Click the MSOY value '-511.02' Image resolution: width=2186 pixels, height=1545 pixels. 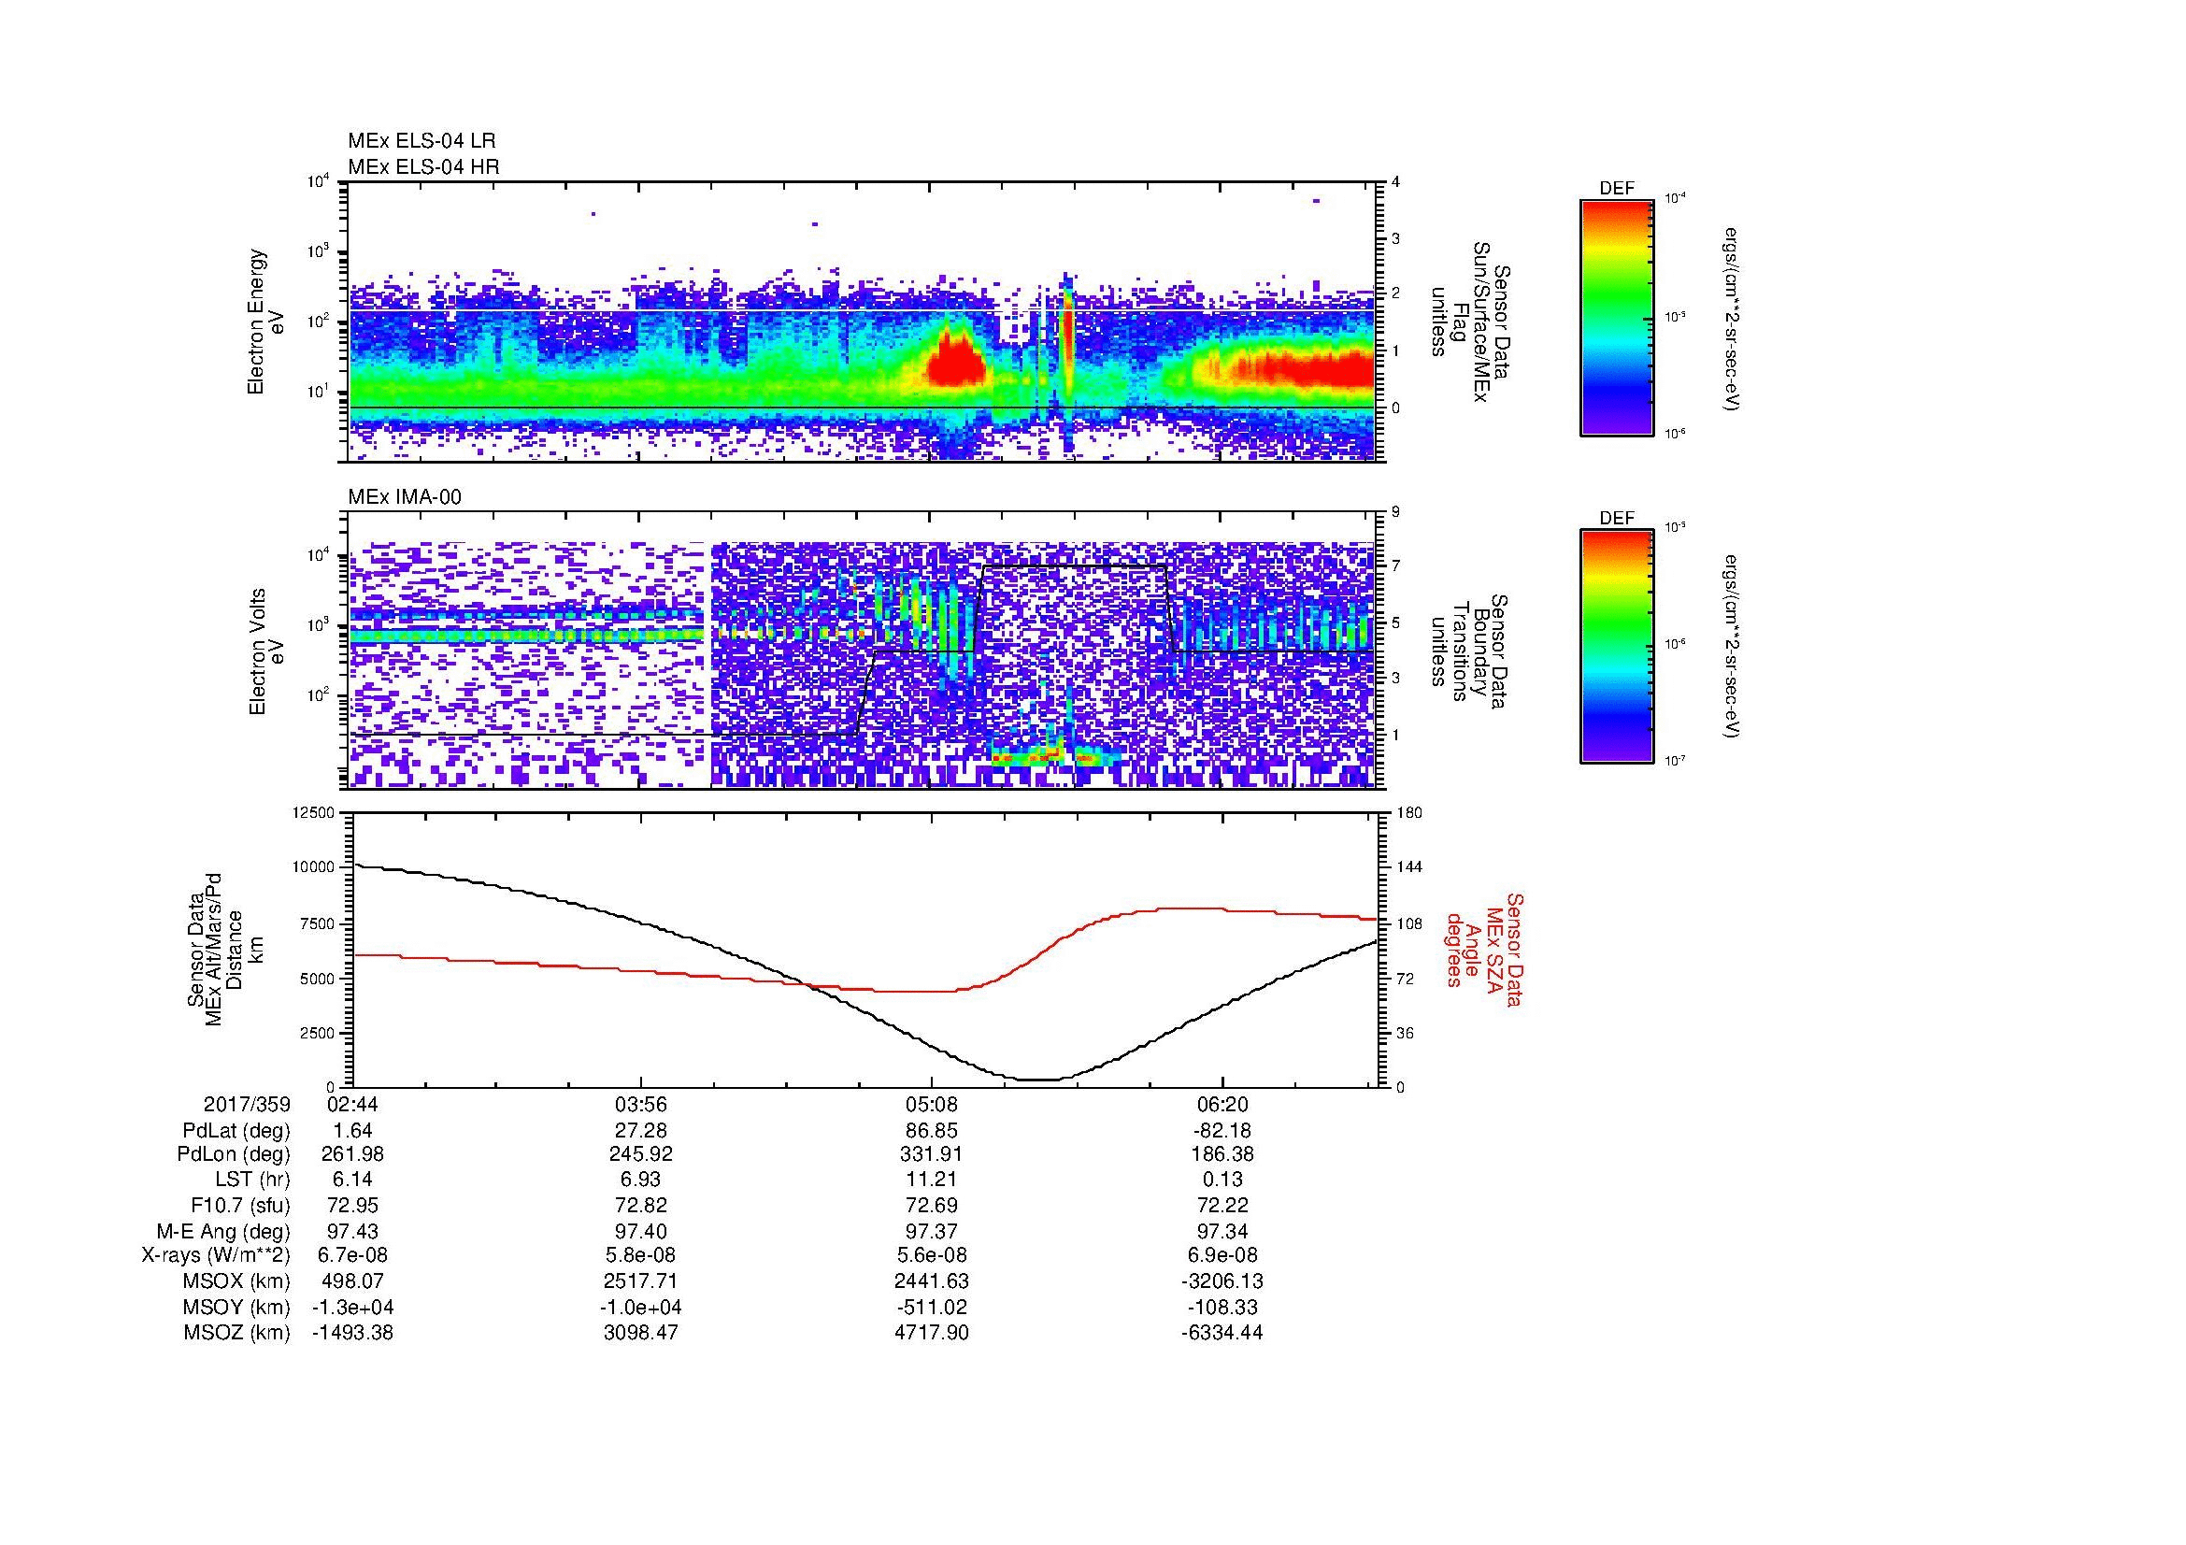(931, 1307)
